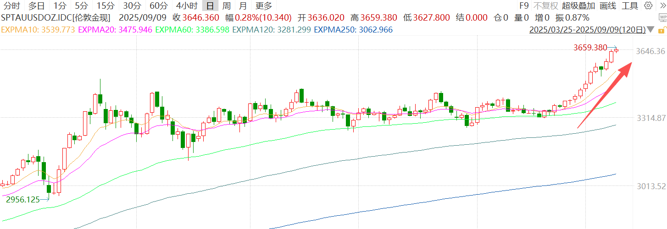
Task: Open the 画线 drawing tools
Action: (x=608, y=6)
